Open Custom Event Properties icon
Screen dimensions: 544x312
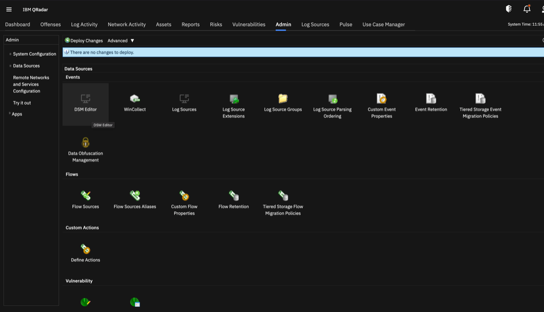pyautogui.click(x=381, y=99)
